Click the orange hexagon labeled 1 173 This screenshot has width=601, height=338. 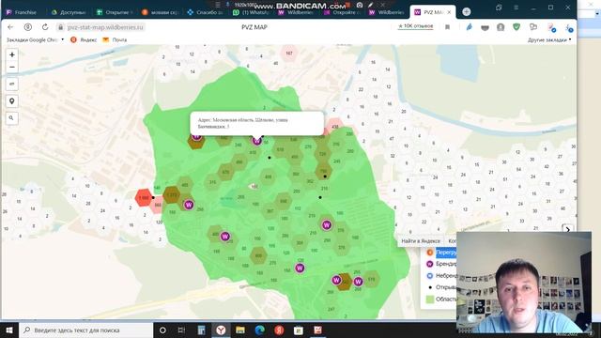172,194
